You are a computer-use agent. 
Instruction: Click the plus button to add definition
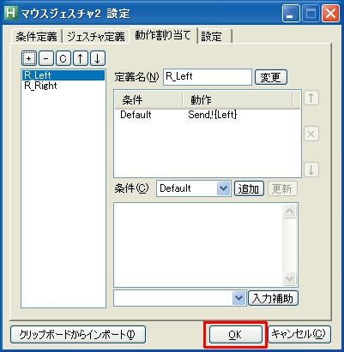click(x=29, y=58)
